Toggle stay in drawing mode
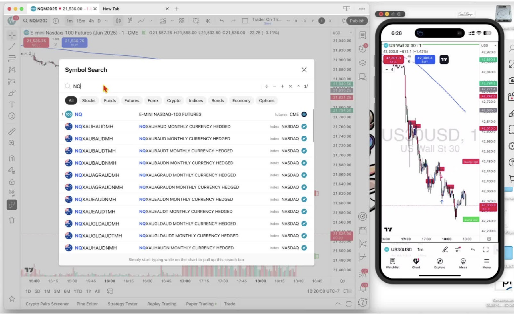Viewport: 514px width, 314px height. (12, 170)
